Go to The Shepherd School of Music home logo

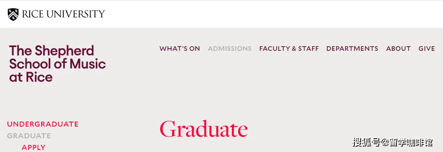[x=57, y=64]
